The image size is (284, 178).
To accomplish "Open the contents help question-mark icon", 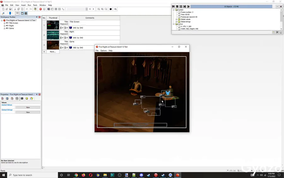I will (35, 9).
